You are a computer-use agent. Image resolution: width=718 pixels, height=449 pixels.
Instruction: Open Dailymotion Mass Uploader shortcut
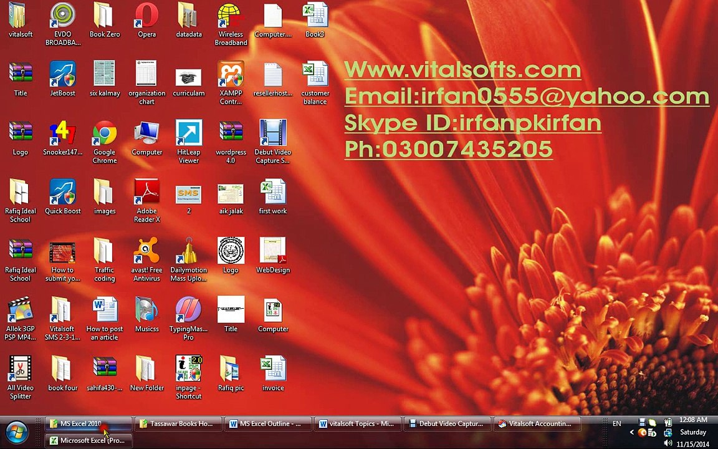tap(189, 260)
